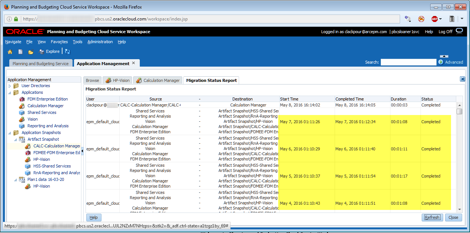Click the Refresh button at bottom right

pos(432,217)
